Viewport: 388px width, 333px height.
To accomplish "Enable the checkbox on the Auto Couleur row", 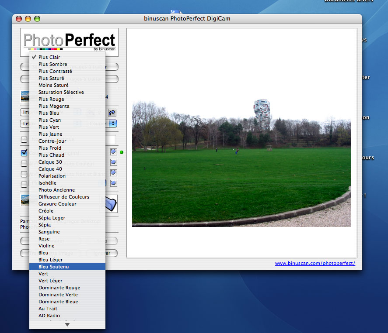I will [24, 163].
